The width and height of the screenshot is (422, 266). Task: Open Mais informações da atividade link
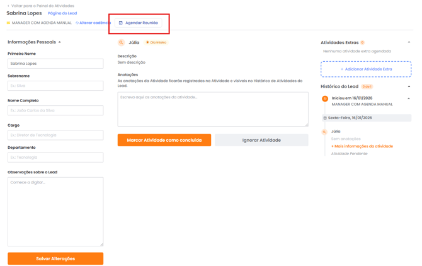(x=362, y=146)
